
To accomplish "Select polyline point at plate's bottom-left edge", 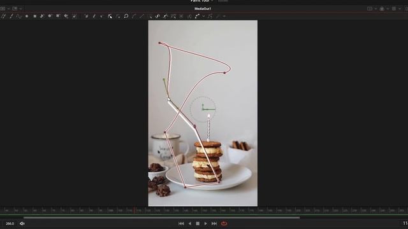I will click(186, 187).
